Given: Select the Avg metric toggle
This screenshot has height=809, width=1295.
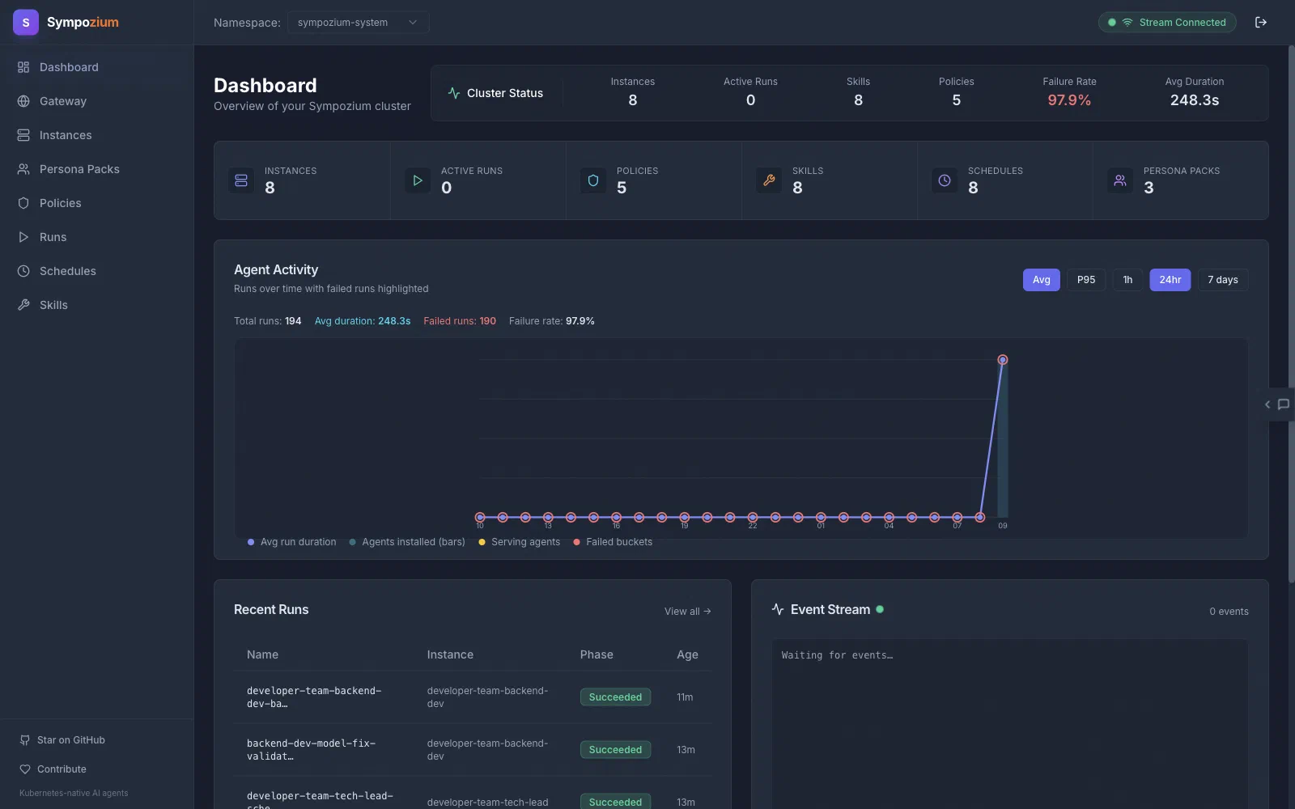Looking at the screenshot, I should 1041,280.
